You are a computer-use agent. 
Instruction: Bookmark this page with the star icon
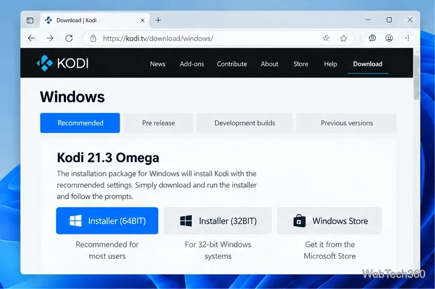(343, 38)
